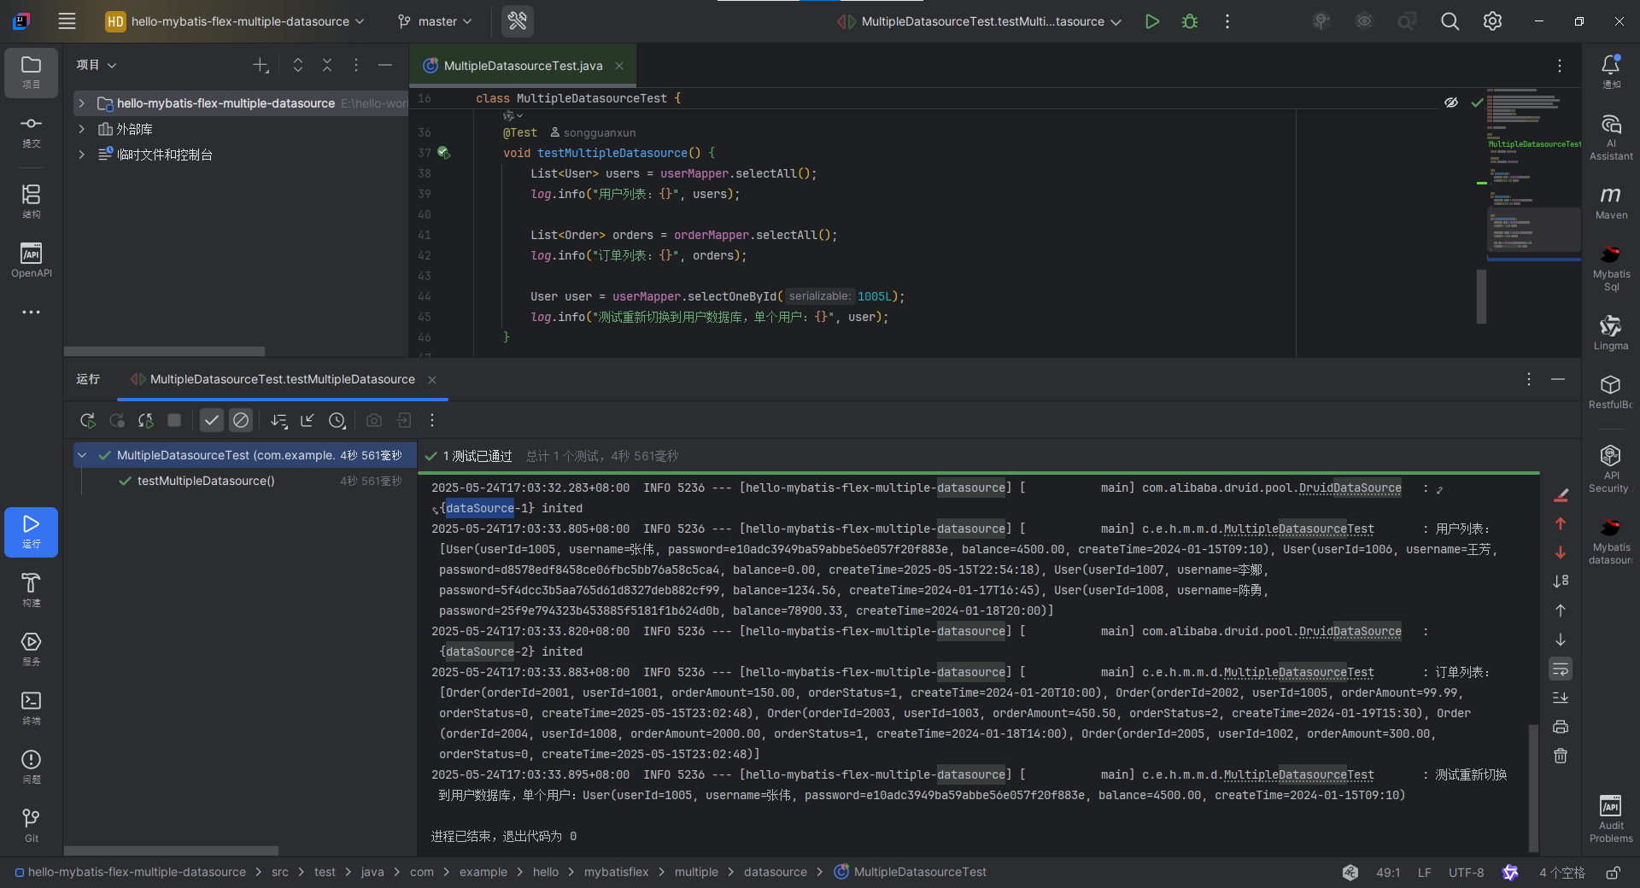This screenshot has width=1640, height=888.
Task: Open the master branch dropdown
Action: 434,20
